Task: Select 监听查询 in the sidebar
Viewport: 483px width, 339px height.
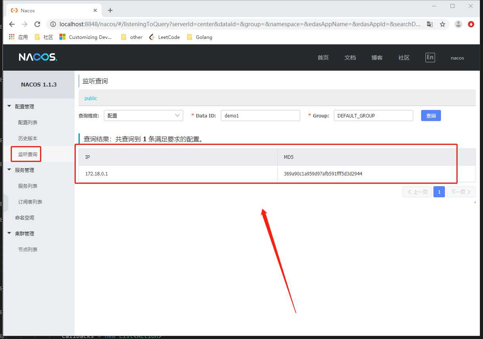Action: tap(28, 154)
